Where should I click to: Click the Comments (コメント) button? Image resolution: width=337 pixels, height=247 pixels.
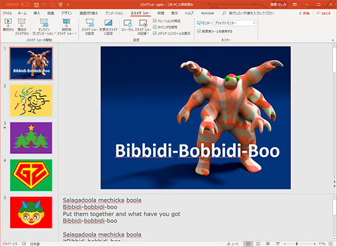[324, 13]
